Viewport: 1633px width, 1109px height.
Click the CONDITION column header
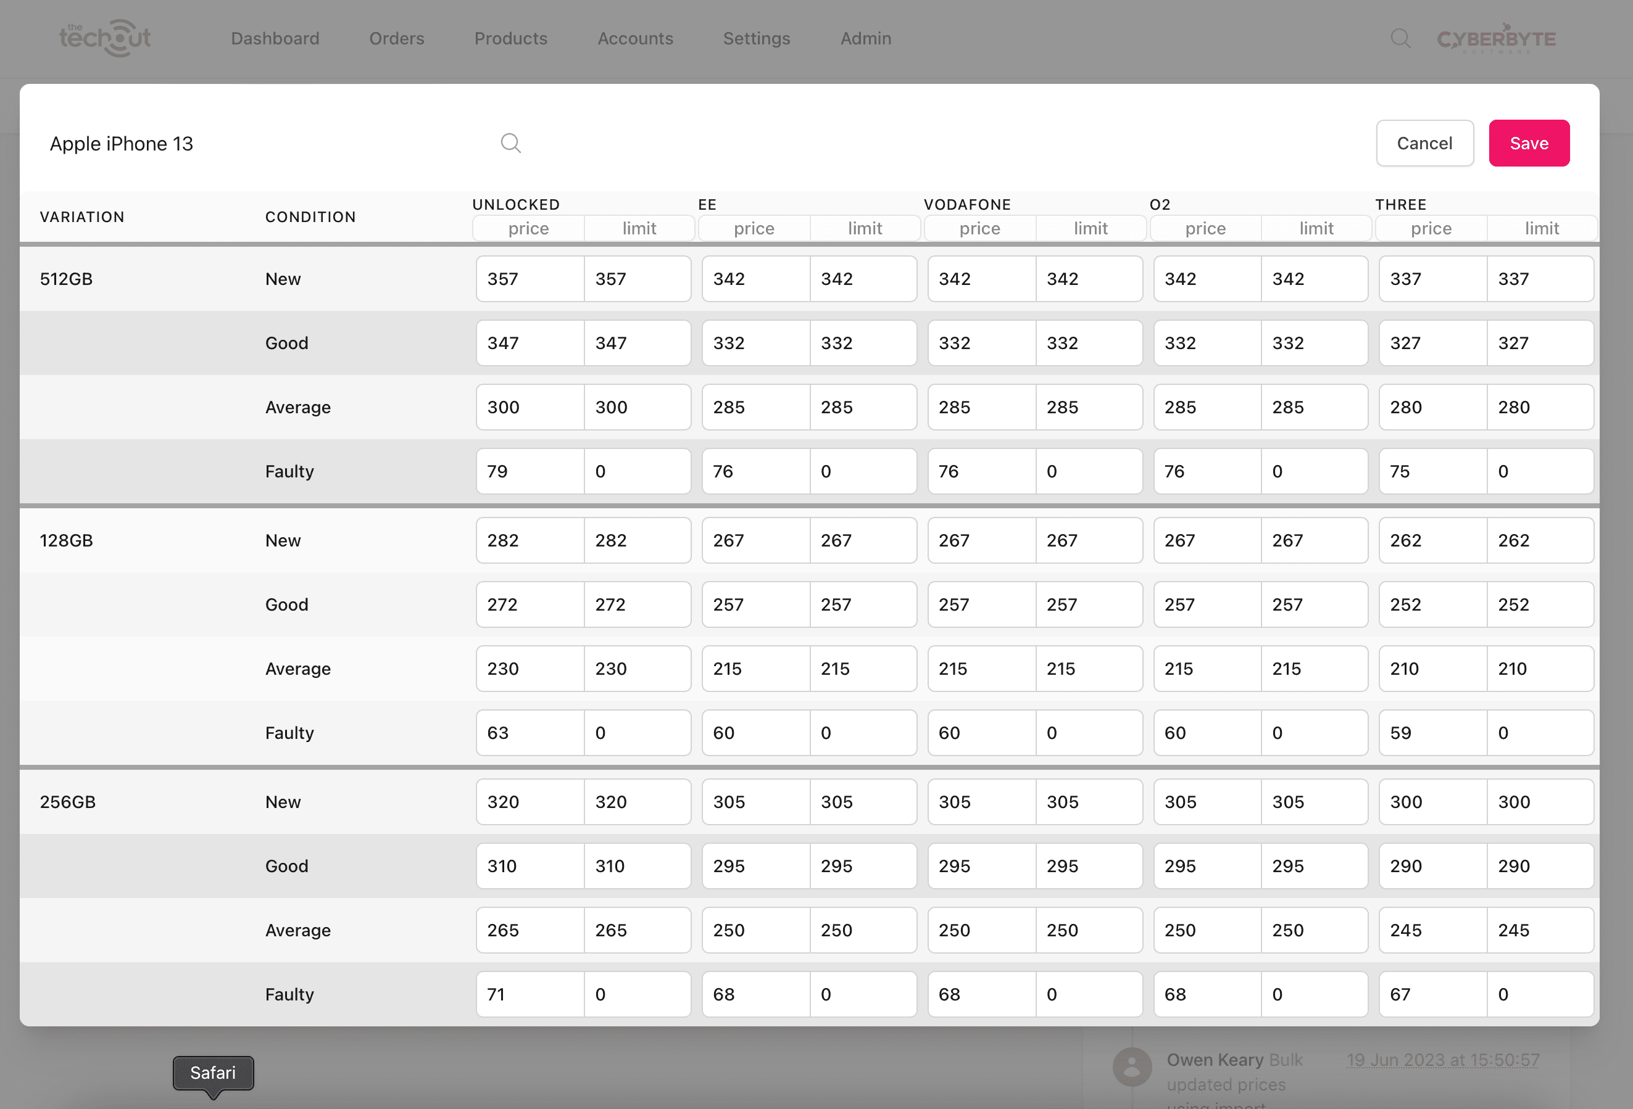tap(310, 217)
